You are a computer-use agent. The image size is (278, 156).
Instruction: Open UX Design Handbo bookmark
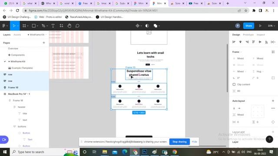point(109,17)
